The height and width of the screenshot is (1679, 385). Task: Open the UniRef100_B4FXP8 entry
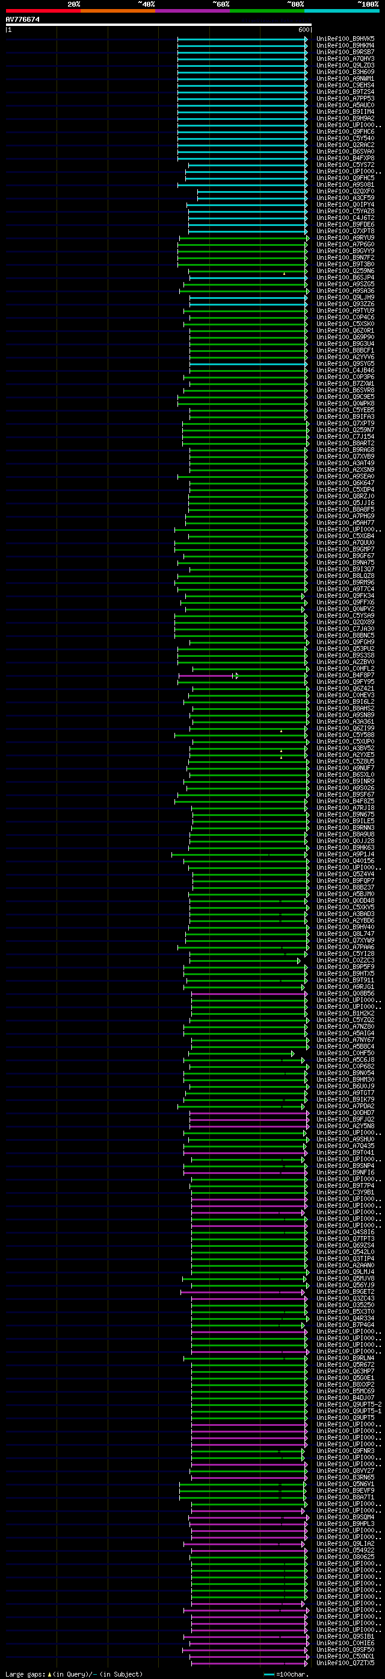(x=345, y=158)
